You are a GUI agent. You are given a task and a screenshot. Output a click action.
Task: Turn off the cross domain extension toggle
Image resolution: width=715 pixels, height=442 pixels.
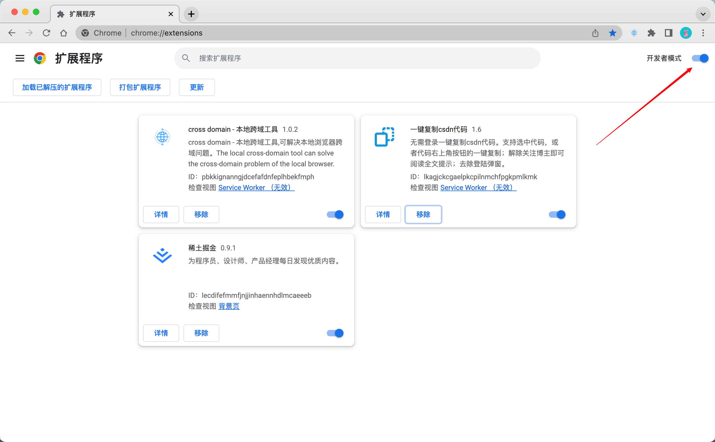335,214
